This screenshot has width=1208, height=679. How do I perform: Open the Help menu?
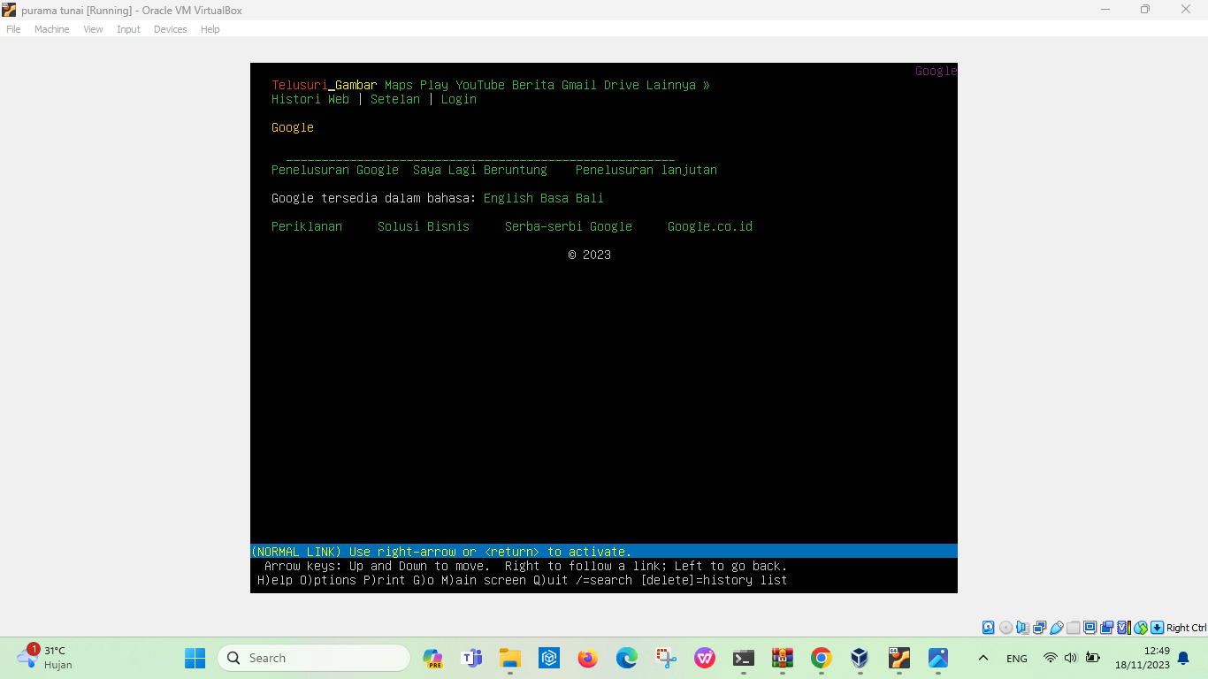point(210,29)
